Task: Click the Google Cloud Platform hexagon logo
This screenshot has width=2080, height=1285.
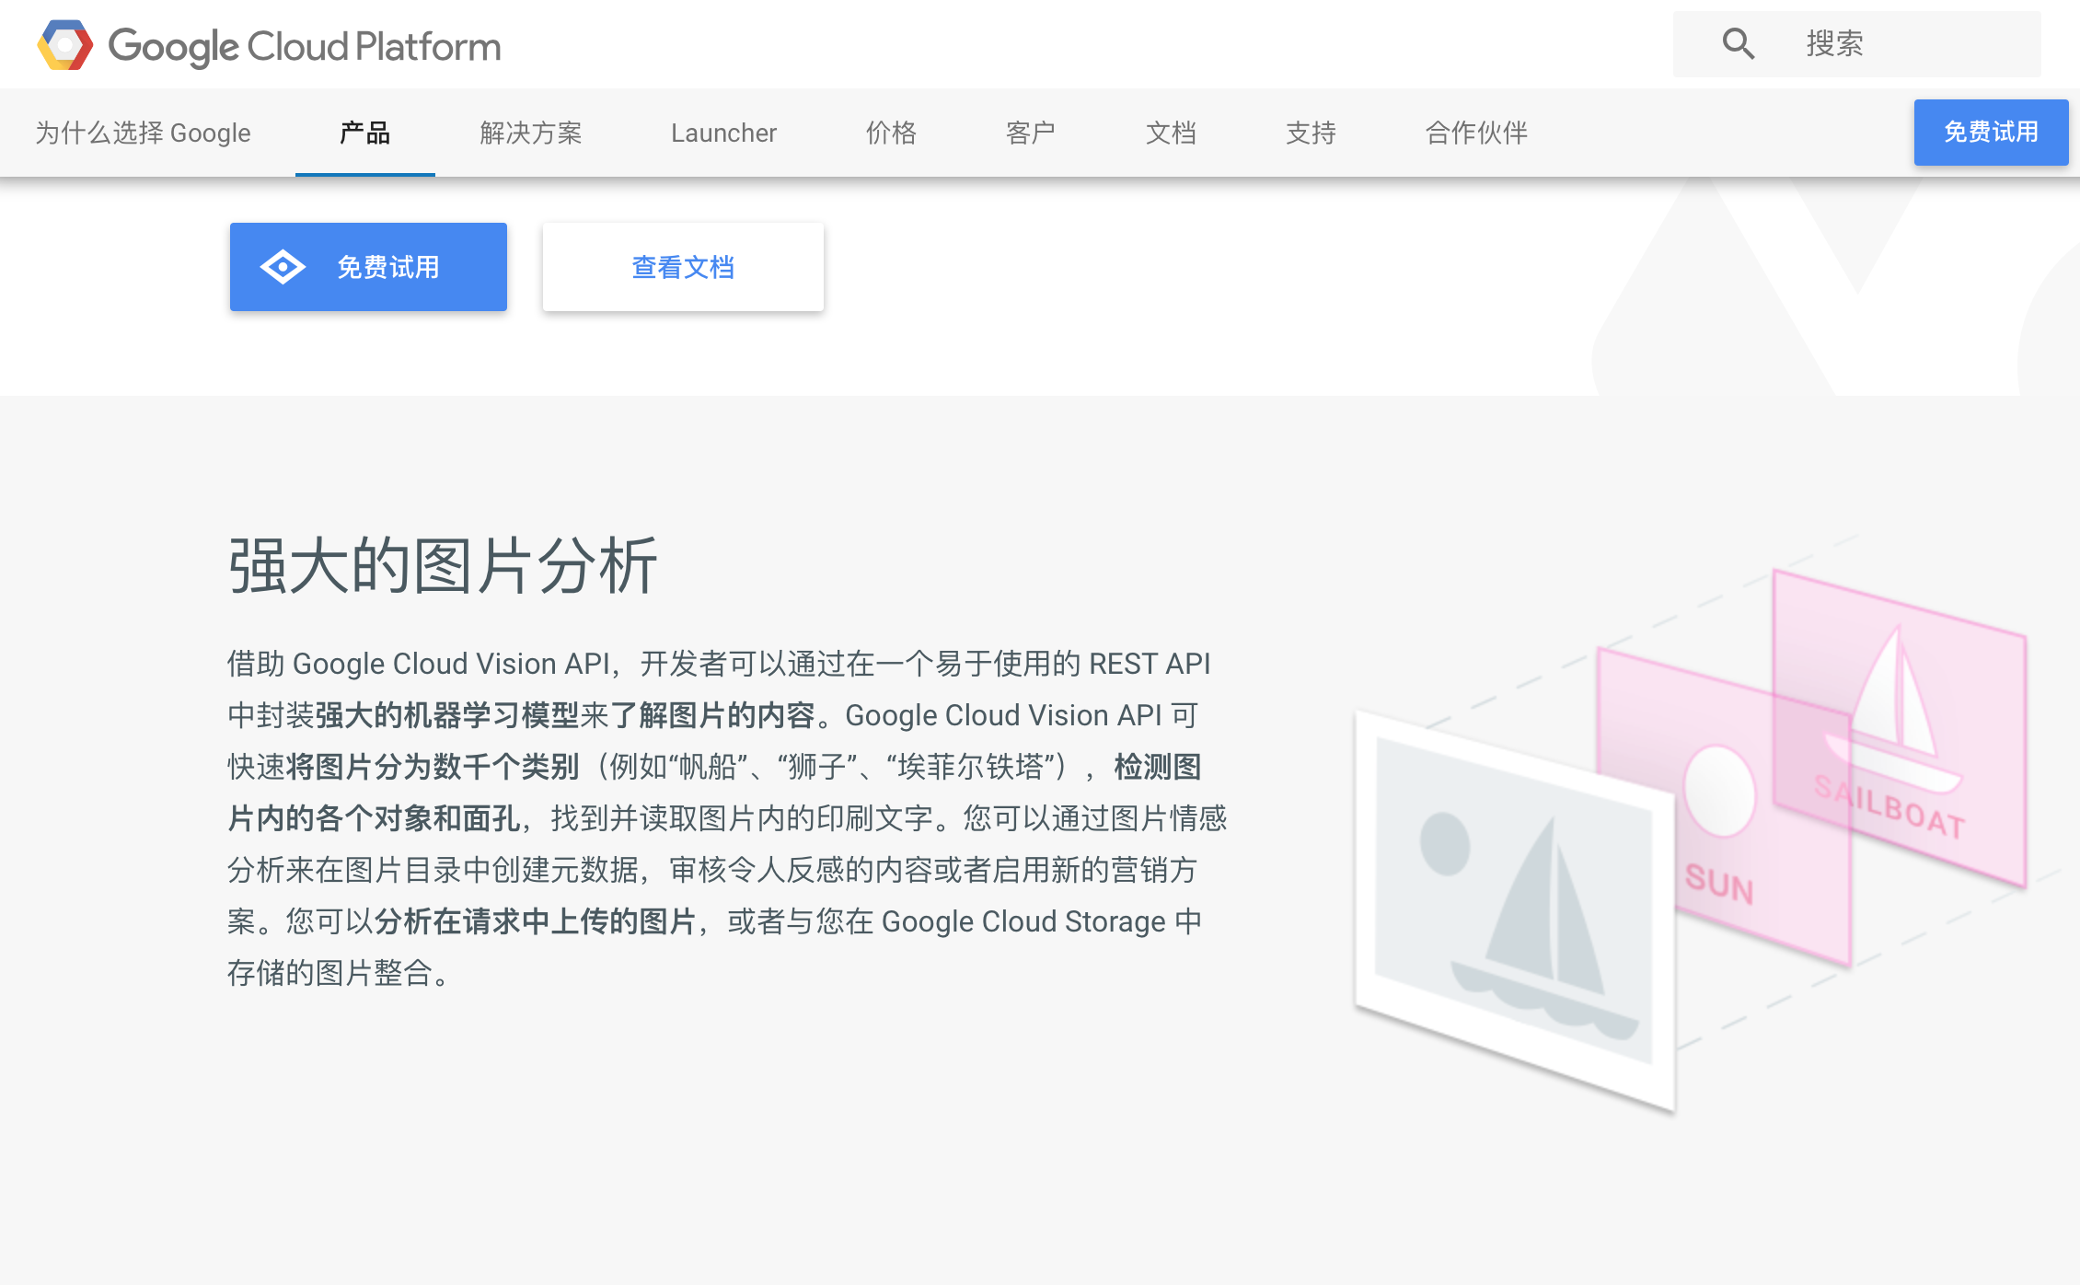Action: coord(65,44)
